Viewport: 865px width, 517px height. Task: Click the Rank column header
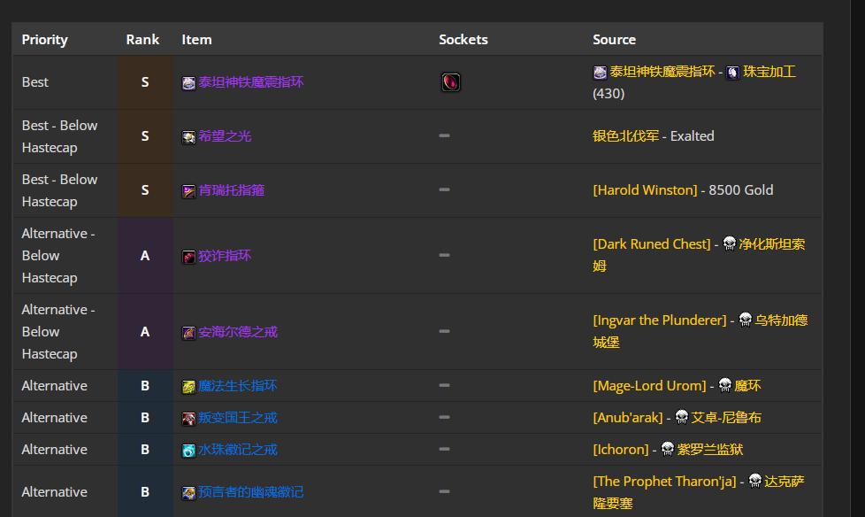[x=142, y=40]
